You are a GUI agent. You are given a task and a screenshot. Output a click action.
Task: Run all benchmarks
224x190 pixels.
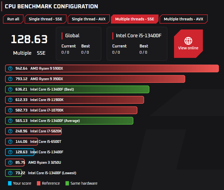[x=13, y=19]
